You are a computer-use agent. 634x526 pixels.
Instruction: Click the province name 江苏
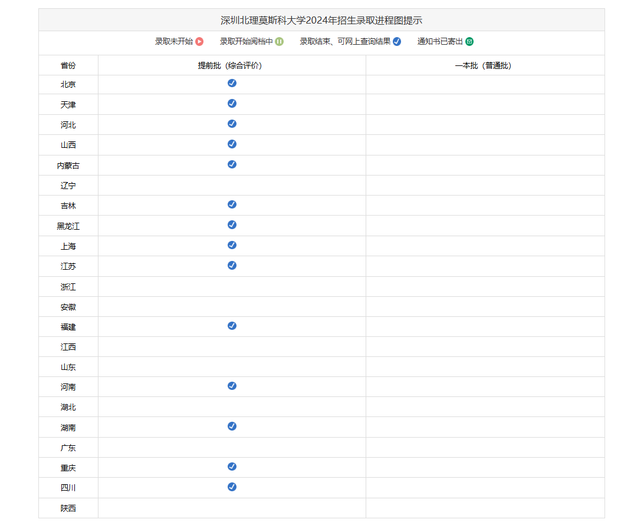[68, 266]
